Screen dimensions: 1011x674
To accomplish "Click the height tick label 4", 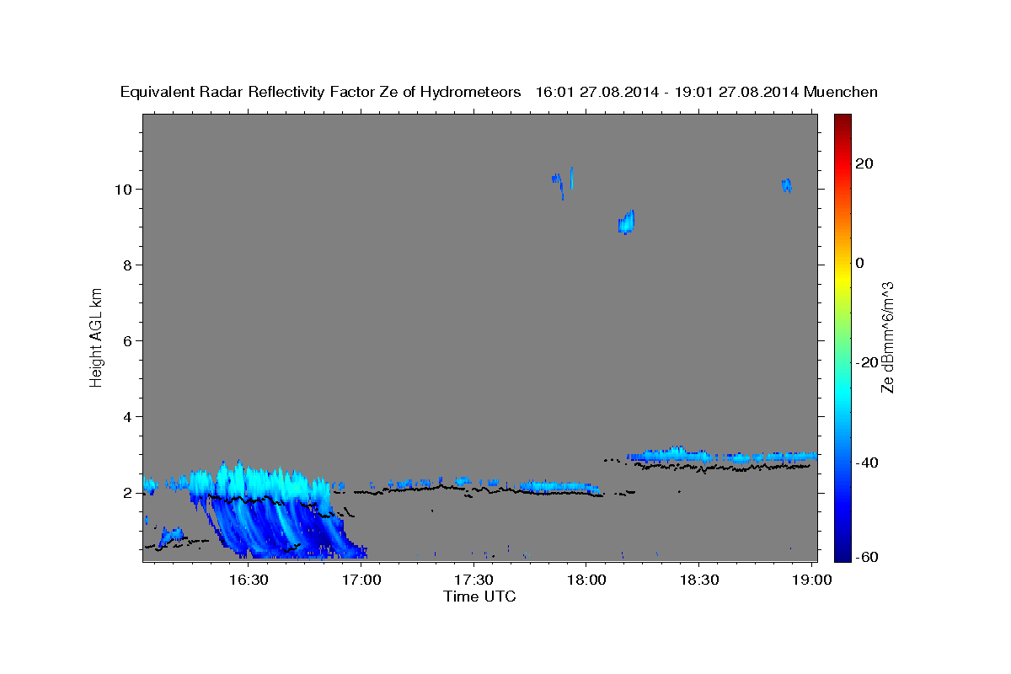I will pos(128,417).
